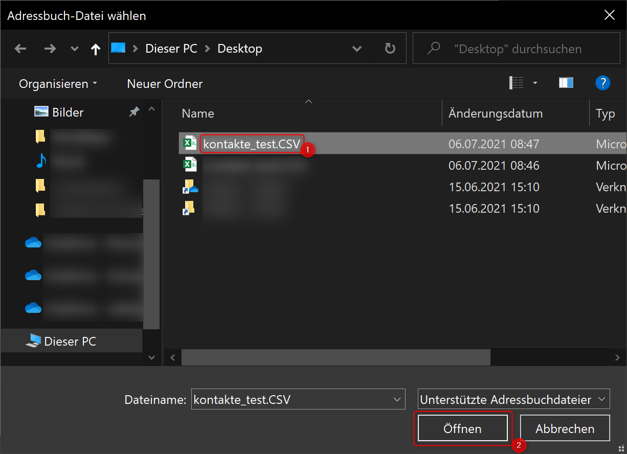Click the Back navigation arrow
This screenshot has width=627, height=454.
20,49
